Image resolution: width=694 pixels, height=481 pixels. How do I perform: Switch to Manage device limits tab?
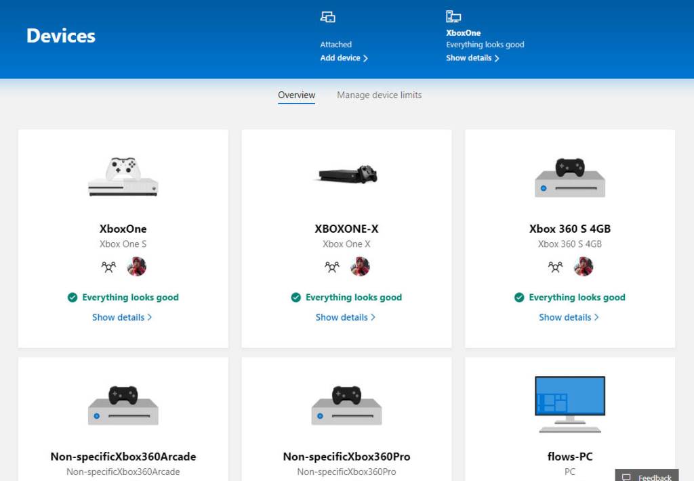[x=379, y=95]
